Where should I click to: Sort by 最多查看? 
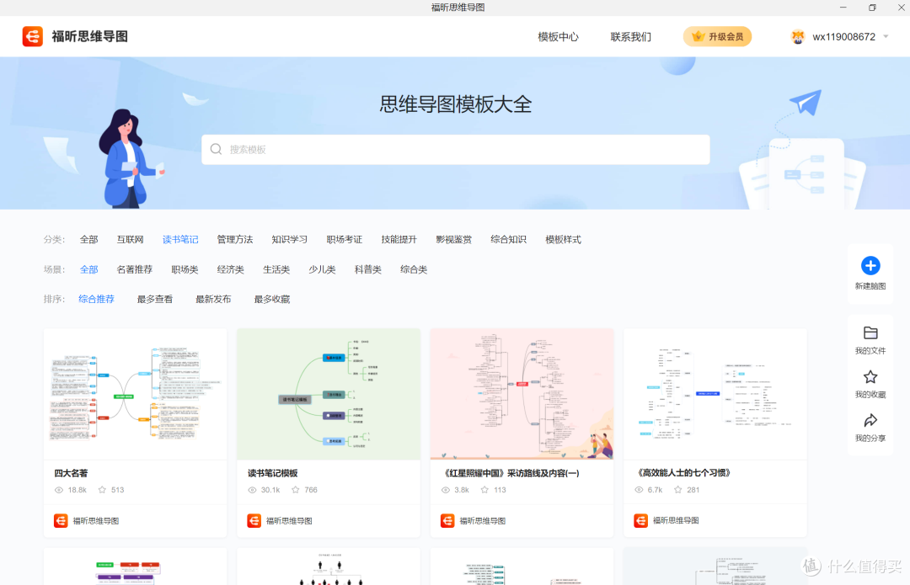click(155, 299)
